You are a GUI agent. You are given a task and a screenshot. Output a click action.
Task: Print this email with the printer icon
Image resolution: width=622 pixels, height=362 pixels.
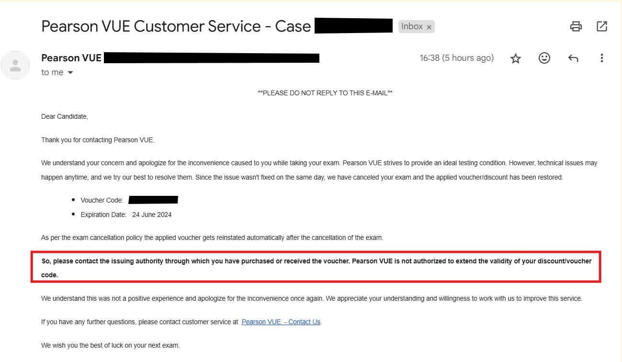coord(576,26)
